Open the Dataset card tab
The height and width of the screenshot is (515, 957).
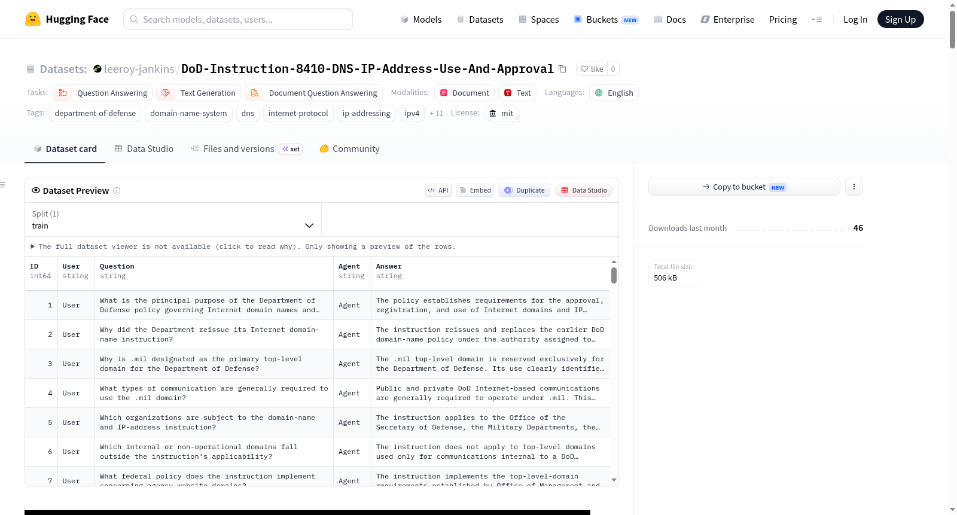(x=65, y=149)
